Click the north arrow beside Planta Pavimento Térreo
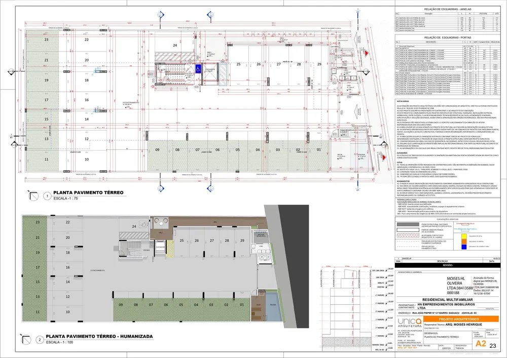 (x=33, y=195)
